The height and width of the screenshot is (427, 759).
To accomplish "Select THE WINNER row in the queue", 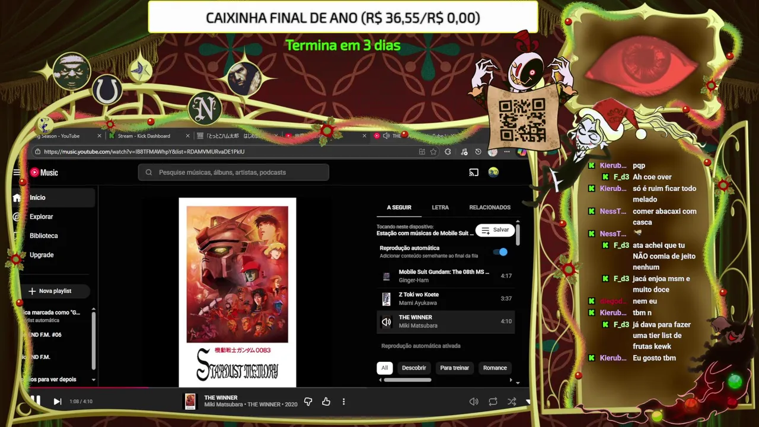I will pyautogui.click(x=446, y=321).
